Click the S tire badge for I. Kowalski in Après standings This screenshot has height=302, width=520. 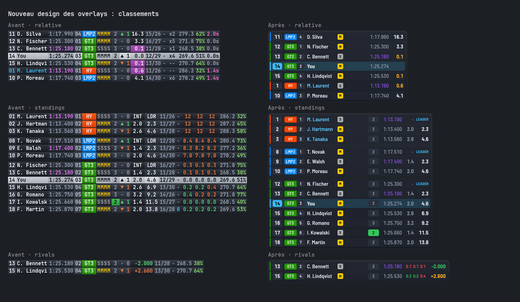click(340, 233)
